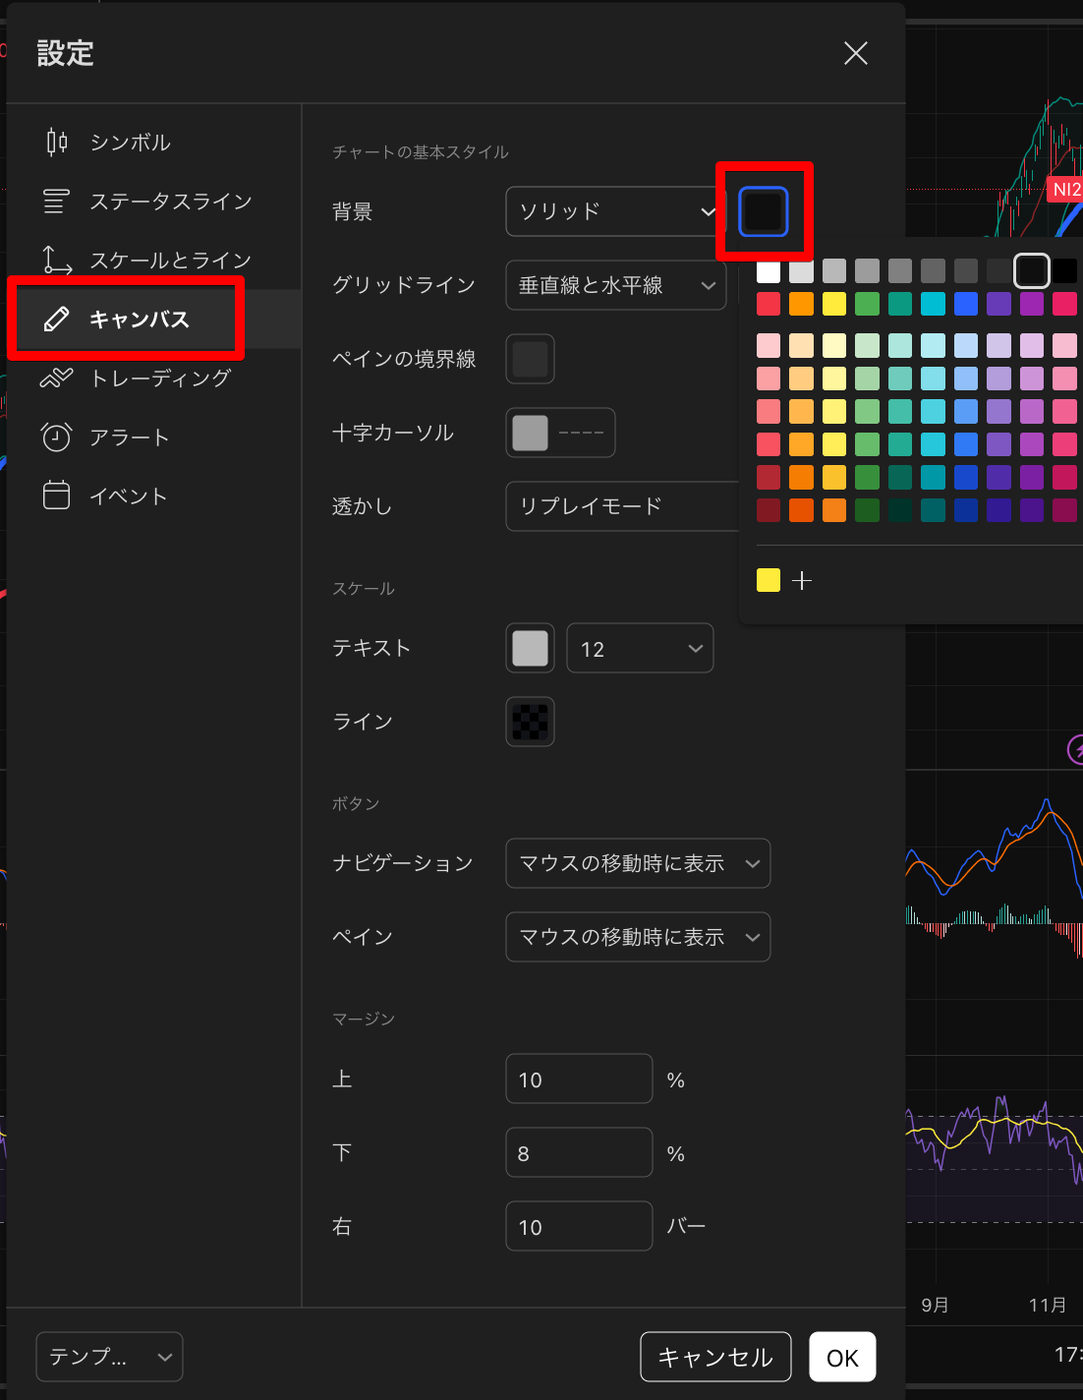Click the キャンバス pencil icon
The image size is (1083, 1400).
(57, 320)
